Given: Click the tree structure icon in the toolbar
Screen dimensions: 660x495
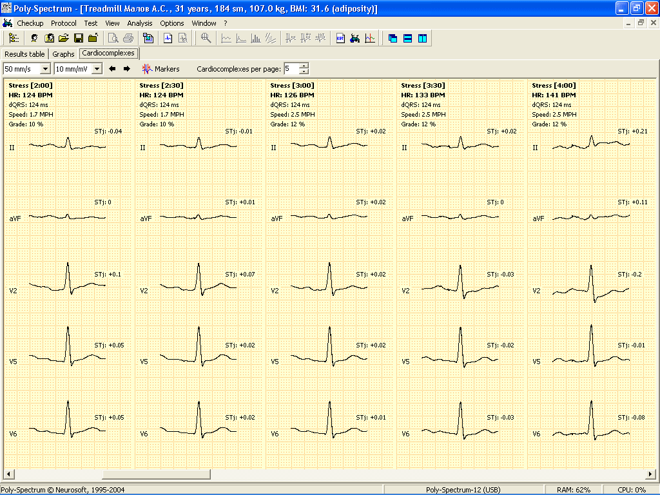Looking at the screenshot, I should tap(14, 38).
